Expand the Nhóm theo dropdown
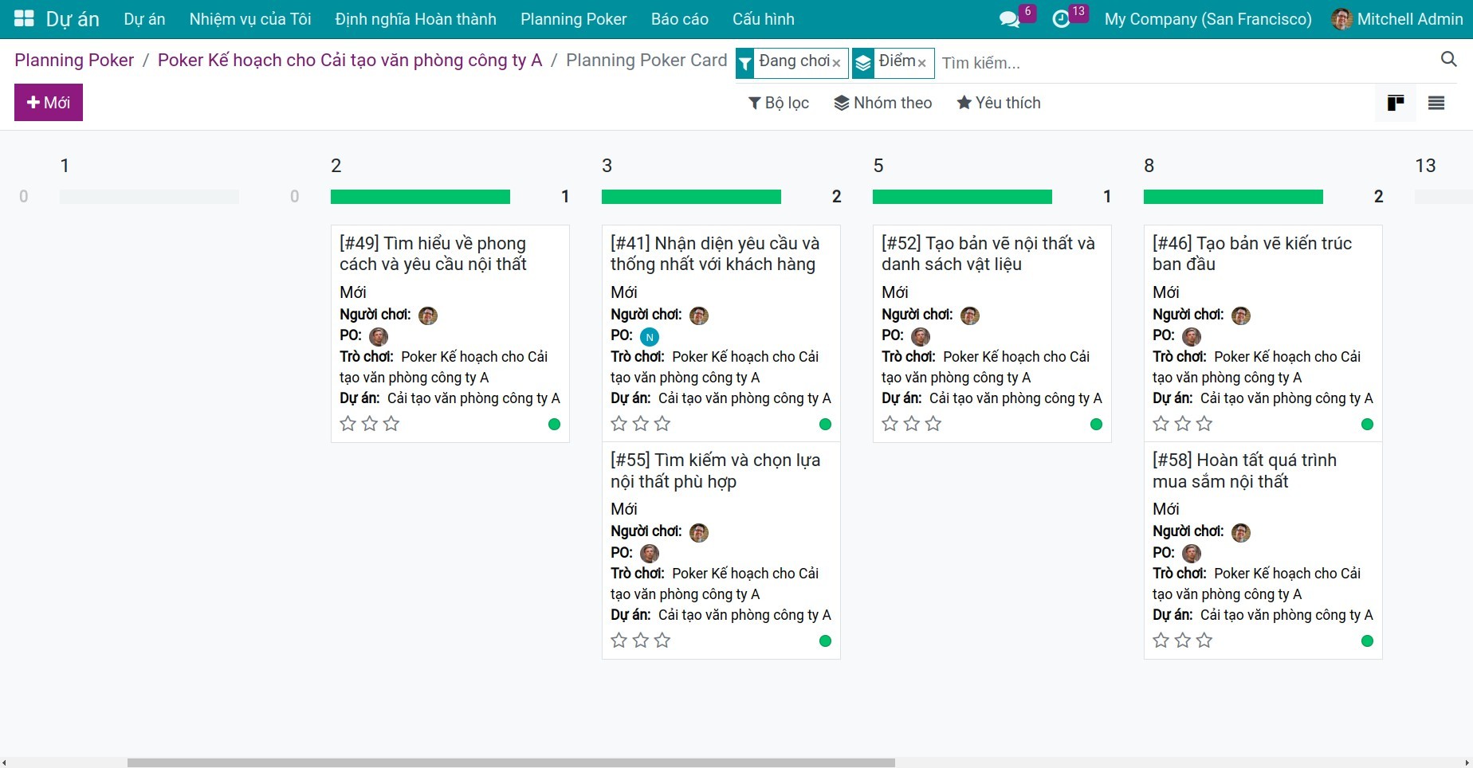Screen dimensions: 1473x768 (883, 103)
